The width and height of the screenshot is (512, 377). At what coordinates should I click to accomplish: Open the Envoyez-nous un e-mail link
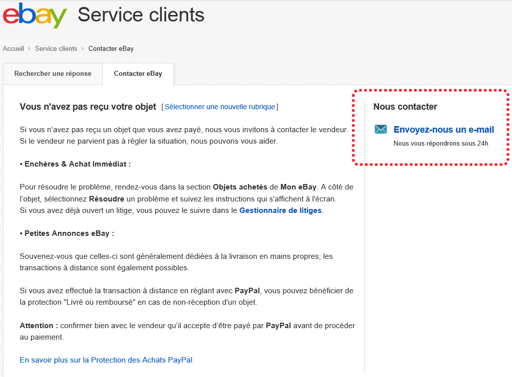coord(444,130)
